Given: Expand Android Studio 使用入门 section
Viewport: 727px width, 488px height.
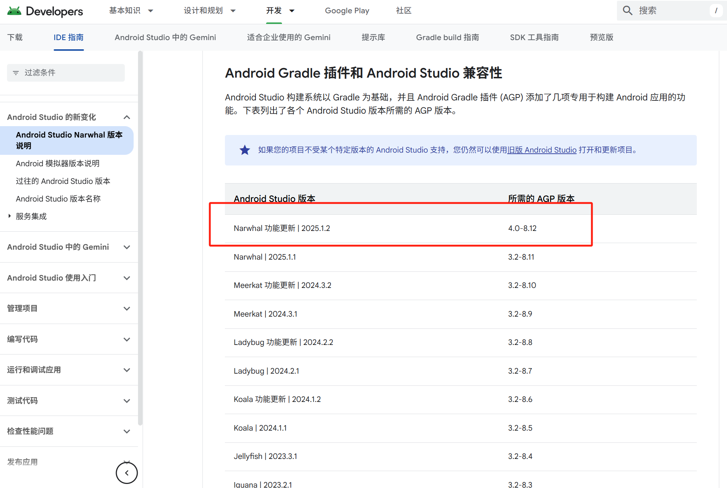Looking at the screenshot, I should pos(127,278).
